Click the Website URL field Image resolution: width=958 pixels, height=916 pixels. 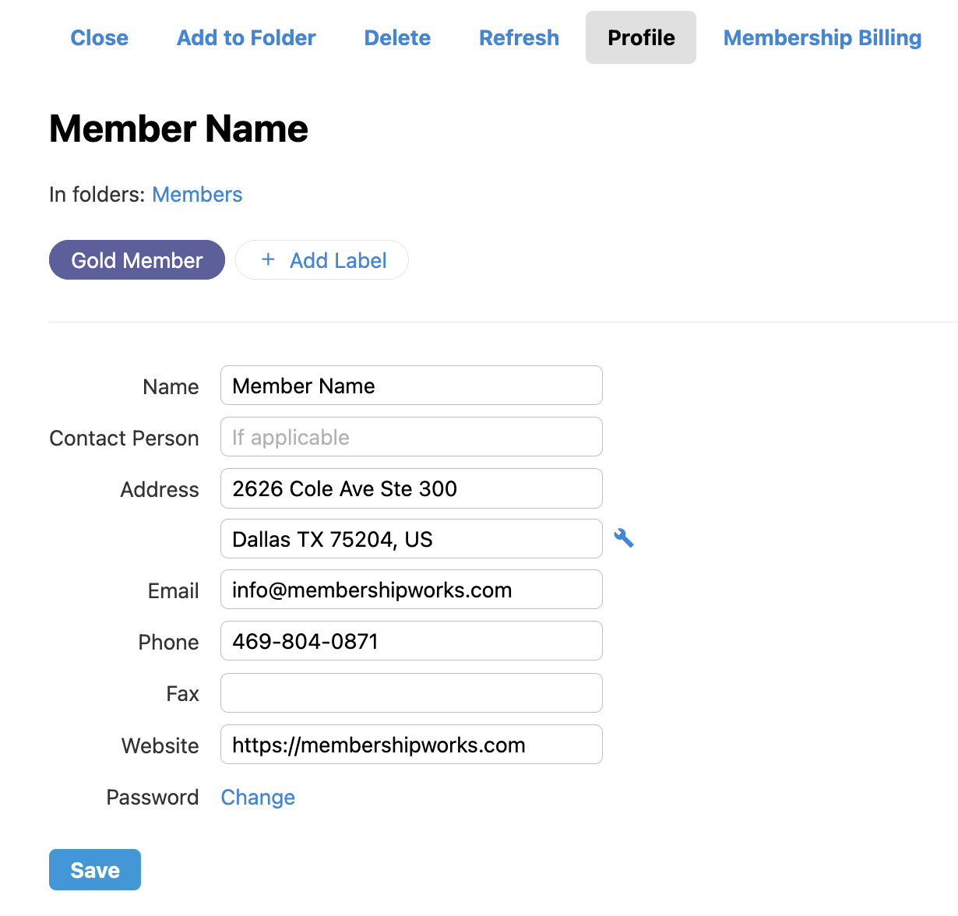pos(411,745)
